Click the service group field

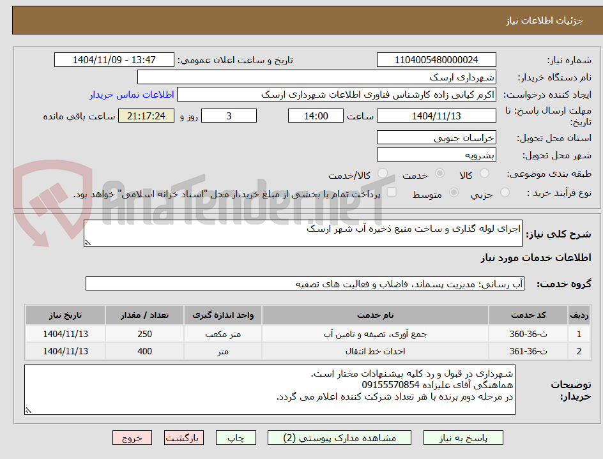(305, 283)
